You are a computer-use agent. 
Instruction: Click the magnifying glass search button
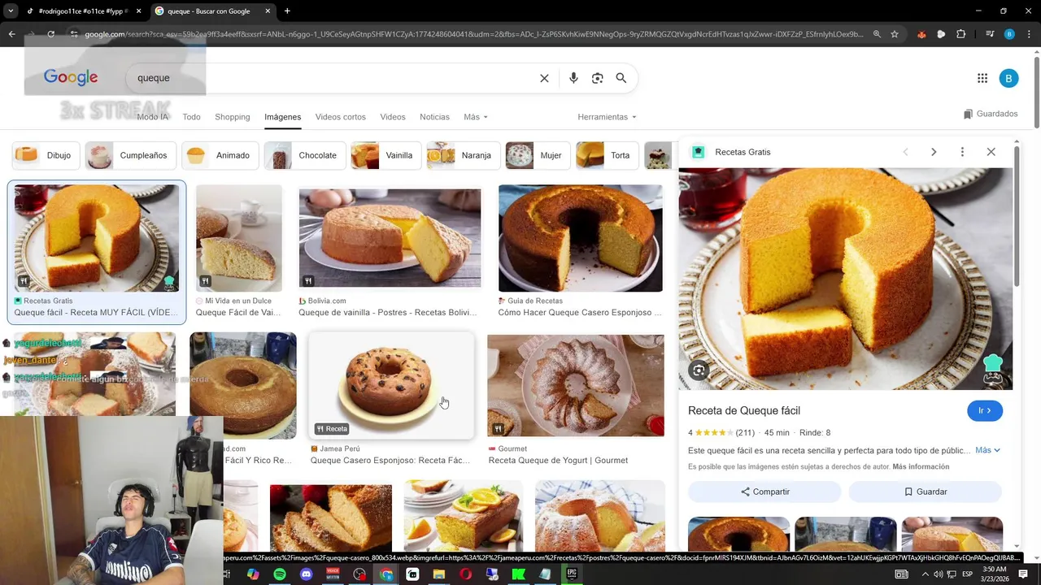click(621, 78)
